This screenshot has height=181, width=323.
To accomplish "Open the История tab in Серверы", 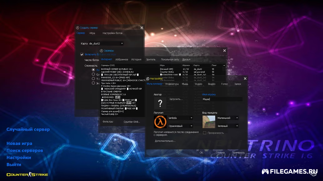I will click(136, 59).
